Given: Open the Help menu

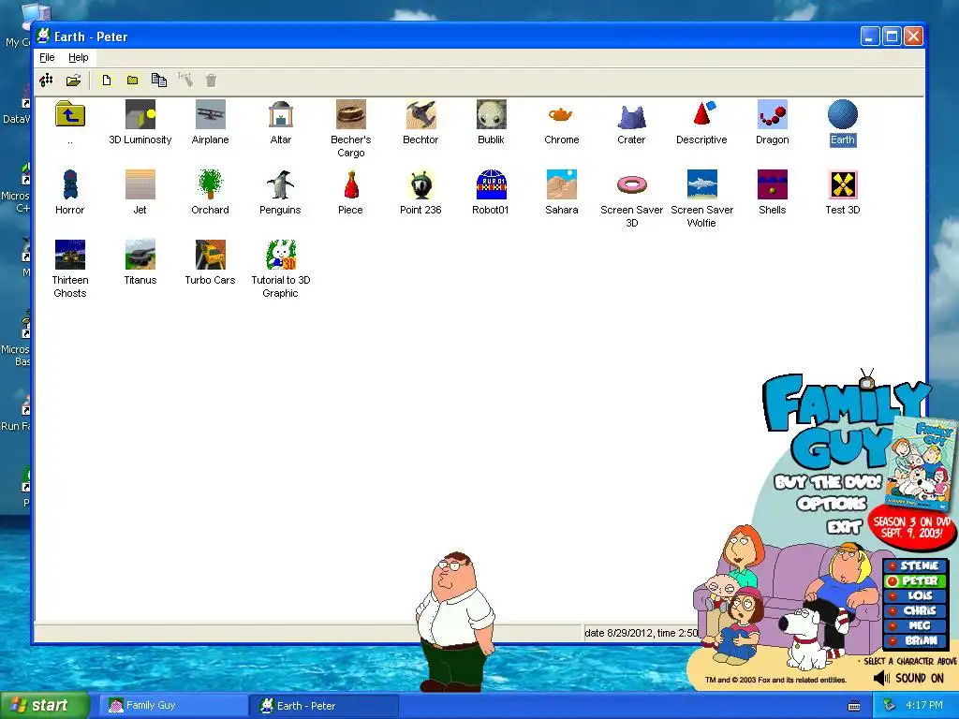Looking at the screenshot, I should [x=79, y=57].
